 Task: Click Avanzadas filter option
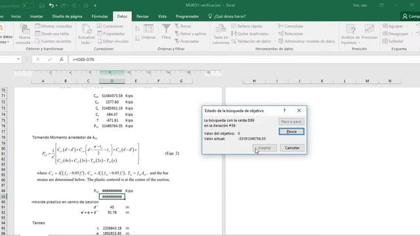[x=187, y=41]
